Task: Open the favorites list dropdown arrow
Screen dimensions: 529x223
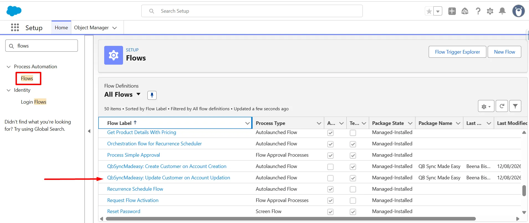Action: pos(438,11)
